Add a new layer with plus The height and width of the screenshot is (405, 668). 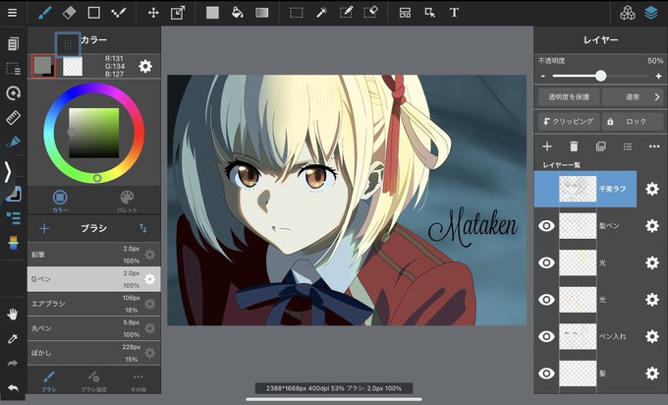(547, 146)
